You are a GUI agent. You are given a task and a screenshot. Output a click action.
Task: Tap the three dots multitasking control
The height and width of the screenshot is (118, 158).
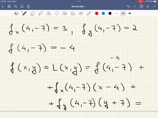pyautogui.click(x=79, y=1)
